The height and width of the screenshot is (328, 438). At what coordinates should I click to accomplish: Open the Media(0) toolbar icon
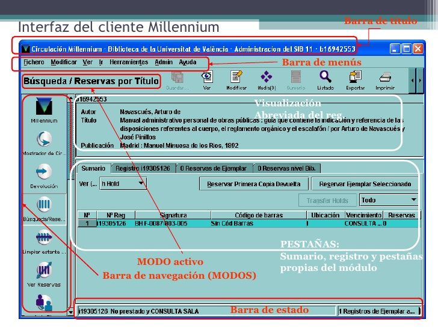point(266,77)
